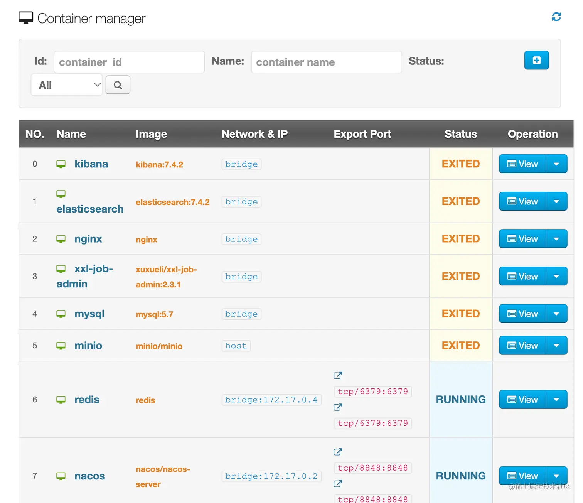
Task: Open the mysql:5.7 image link
Action: click(154, 314)
